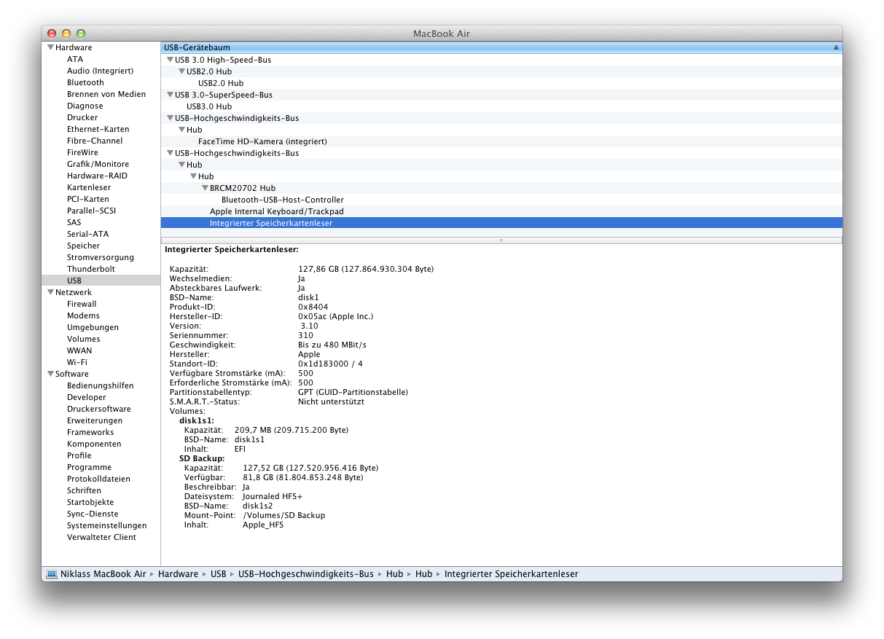Select Druckersoftware in the sidebar
Viewport: 884px width, 639px height.
click(99, 409)
